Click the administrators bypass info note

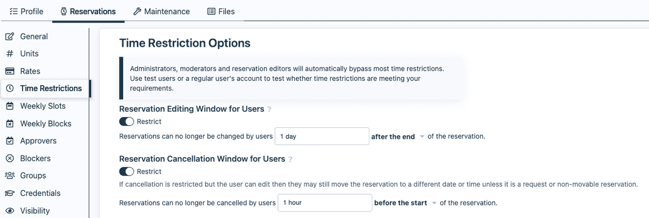click(292, 79)
